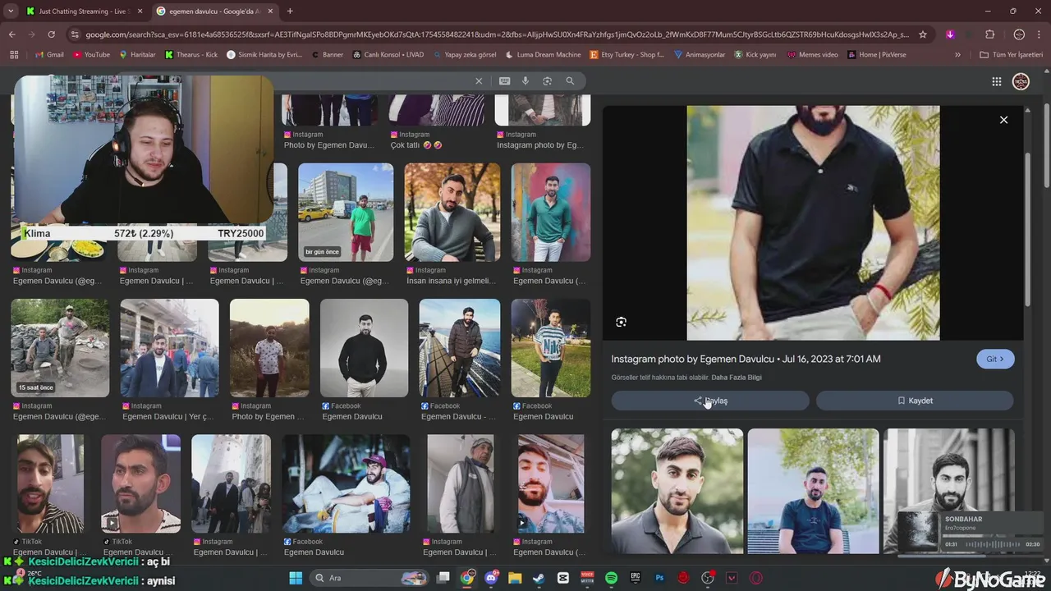Open the black turtleneck Facebook photo result

click(x=364, y=348)
